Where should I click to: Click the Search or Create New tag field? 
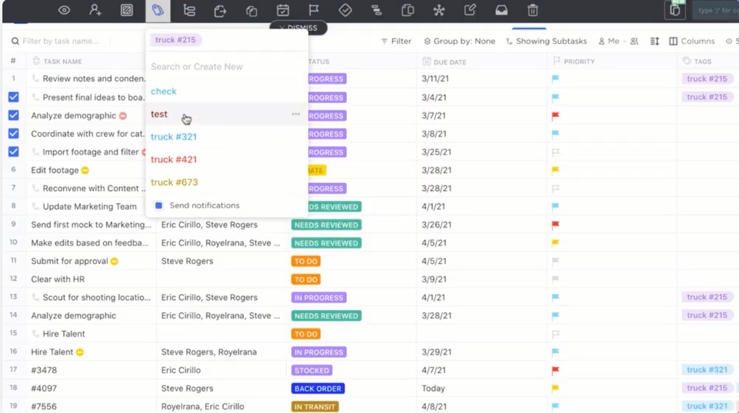226,67
